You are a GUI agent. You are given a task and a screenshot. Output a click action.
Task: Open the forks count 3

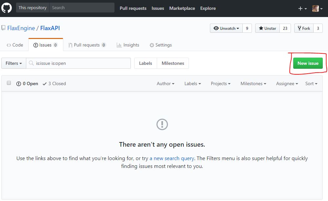318,28
